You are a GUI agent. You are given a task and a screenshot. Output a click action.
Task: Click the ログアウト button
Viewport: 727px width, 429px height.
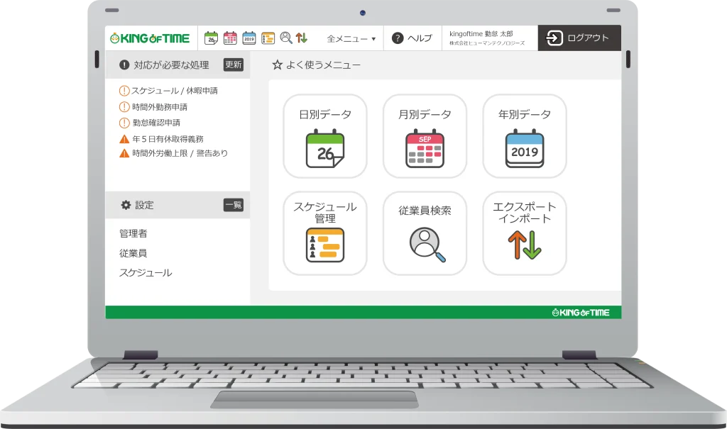[579, 38]
